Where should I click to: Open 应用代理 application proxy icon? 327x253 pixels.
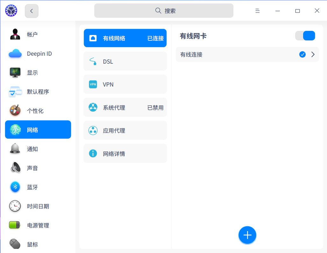pyautogui.click(x=93, y=130)
